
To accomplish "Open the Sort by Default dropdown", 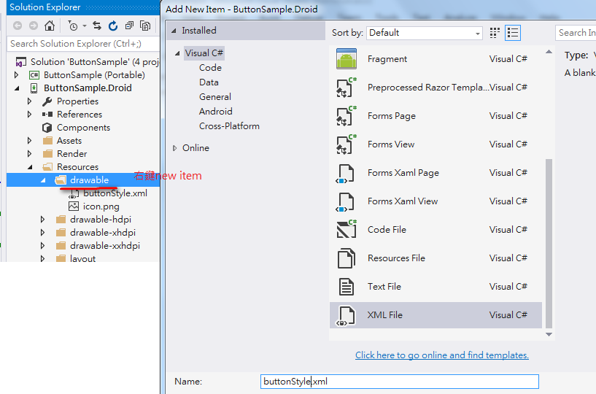I will [x=425, y=33].
